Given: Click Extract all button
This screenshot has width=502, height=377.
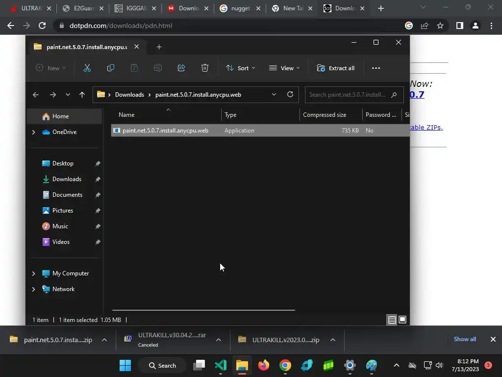Looking at the screenshot, I should coord(336,68).
